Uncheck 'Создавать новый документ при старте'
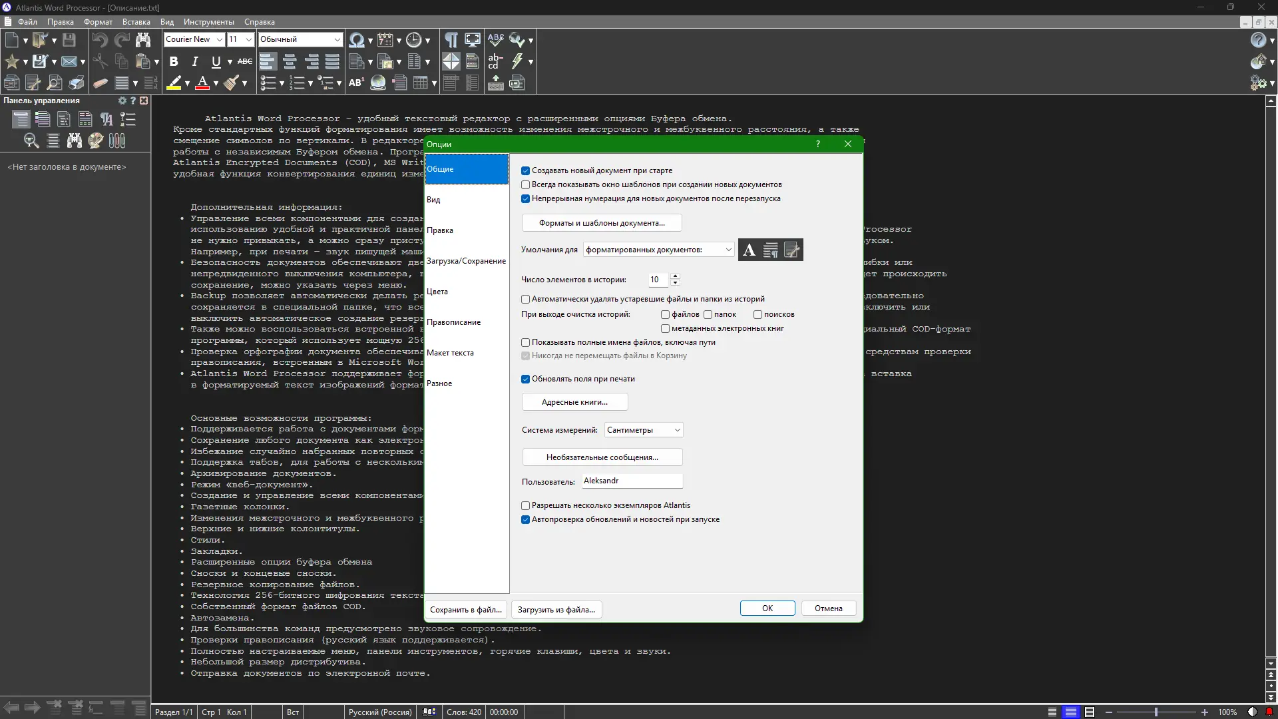This screenshot has width=1278, height=719. (x=525, y=171)
